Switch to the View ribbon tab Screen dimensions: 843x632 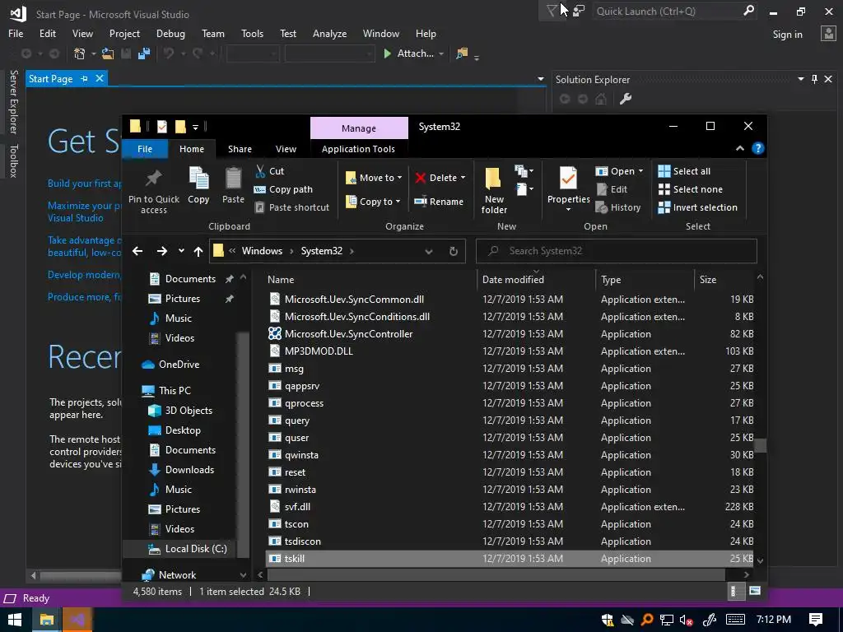coord(286,149)
